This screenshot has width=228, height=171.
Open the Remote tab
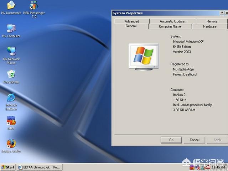click(x=212, y=21)
